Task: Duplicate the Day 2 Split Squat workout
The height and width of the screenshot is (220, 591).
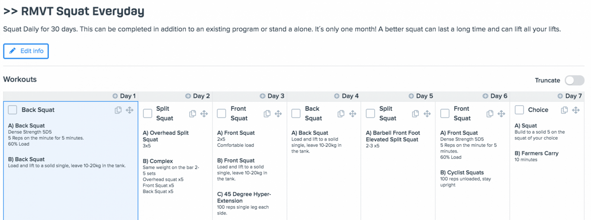Action: 193,113
